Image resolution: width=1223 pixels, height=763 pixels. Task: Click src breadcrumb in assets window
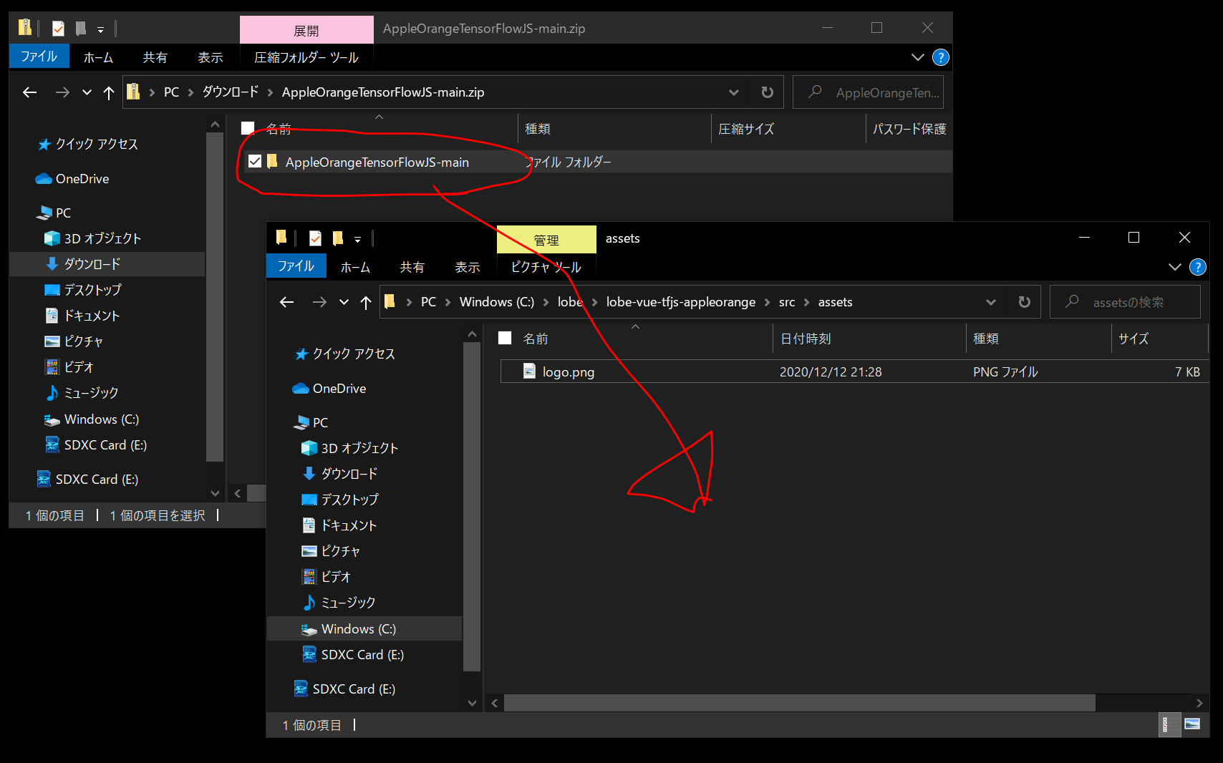[787, 302]
